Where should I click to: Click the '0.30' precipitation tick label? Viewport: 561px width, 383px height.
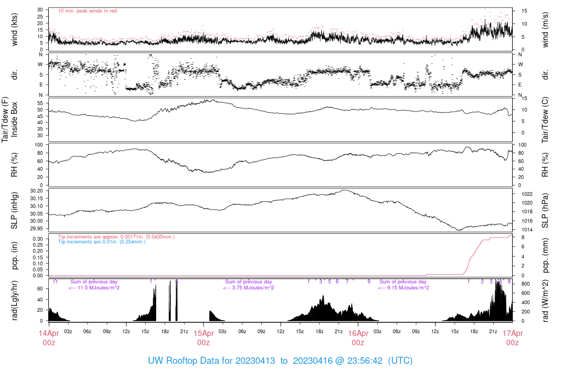click(x=38, y=239)
